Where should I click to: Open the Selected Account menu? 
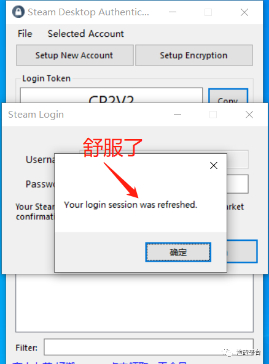(86, 34)
